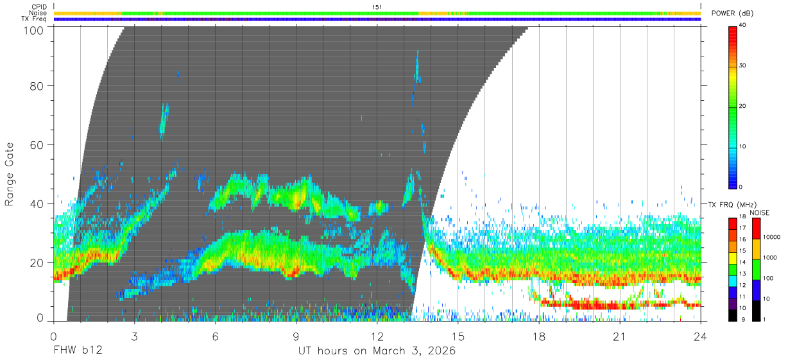Click the NOISE color scale bar
Screen dimensions: 788x364
click(756, 270)
